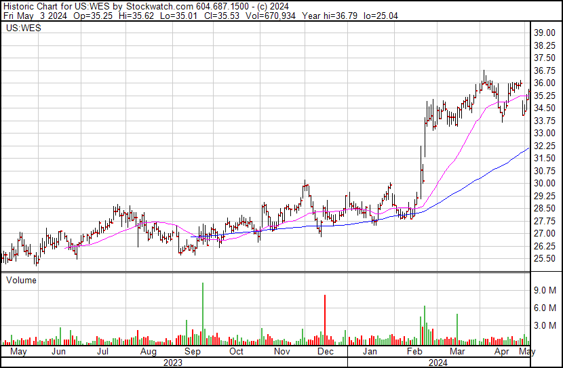Select the 25.50 price axis label
Viewport: 563px width, 368px height.
545,259
